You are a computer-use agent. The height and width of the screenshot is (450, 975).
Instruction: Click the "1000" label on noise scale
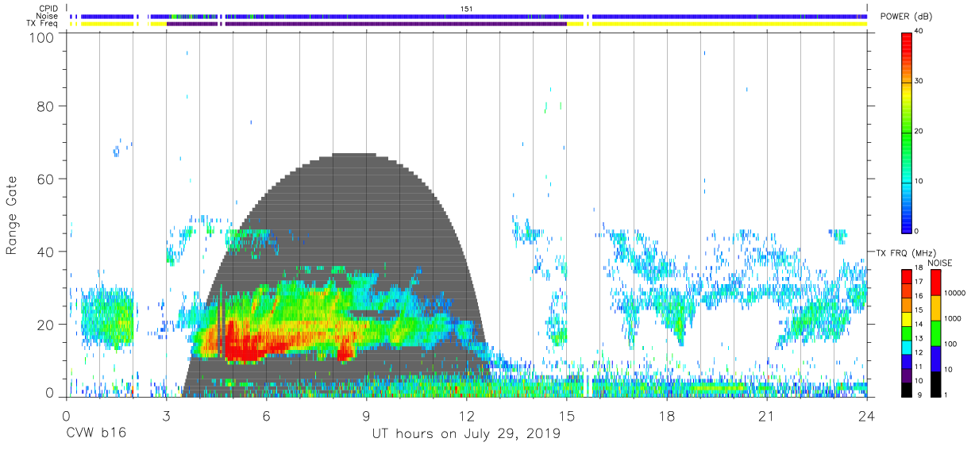[x=952, y=319]
